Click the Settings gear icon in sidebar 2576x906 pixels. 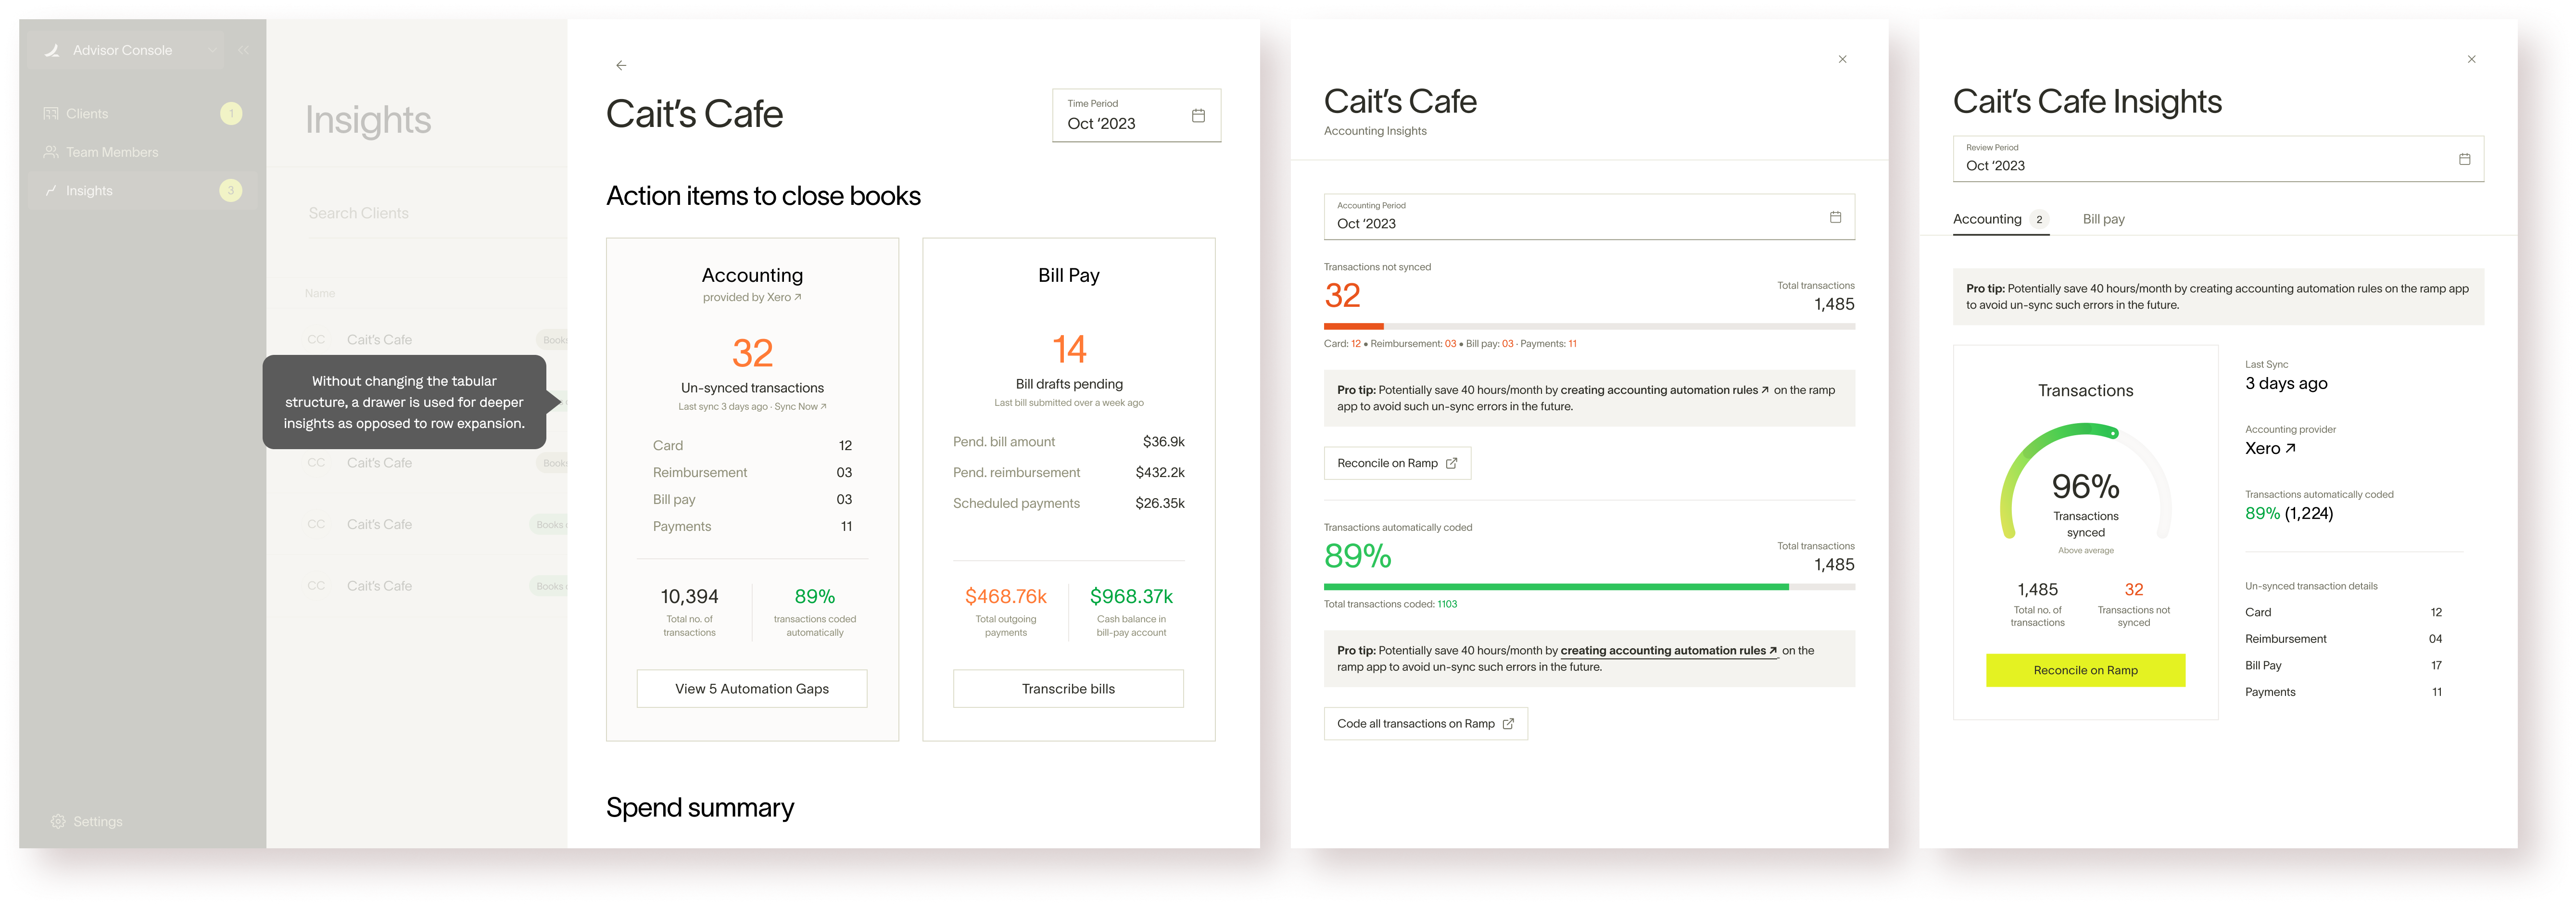pos(58,821)
